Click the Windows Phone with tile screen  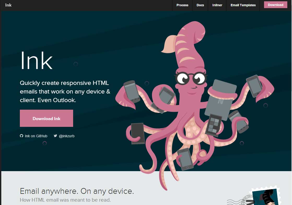214,124
